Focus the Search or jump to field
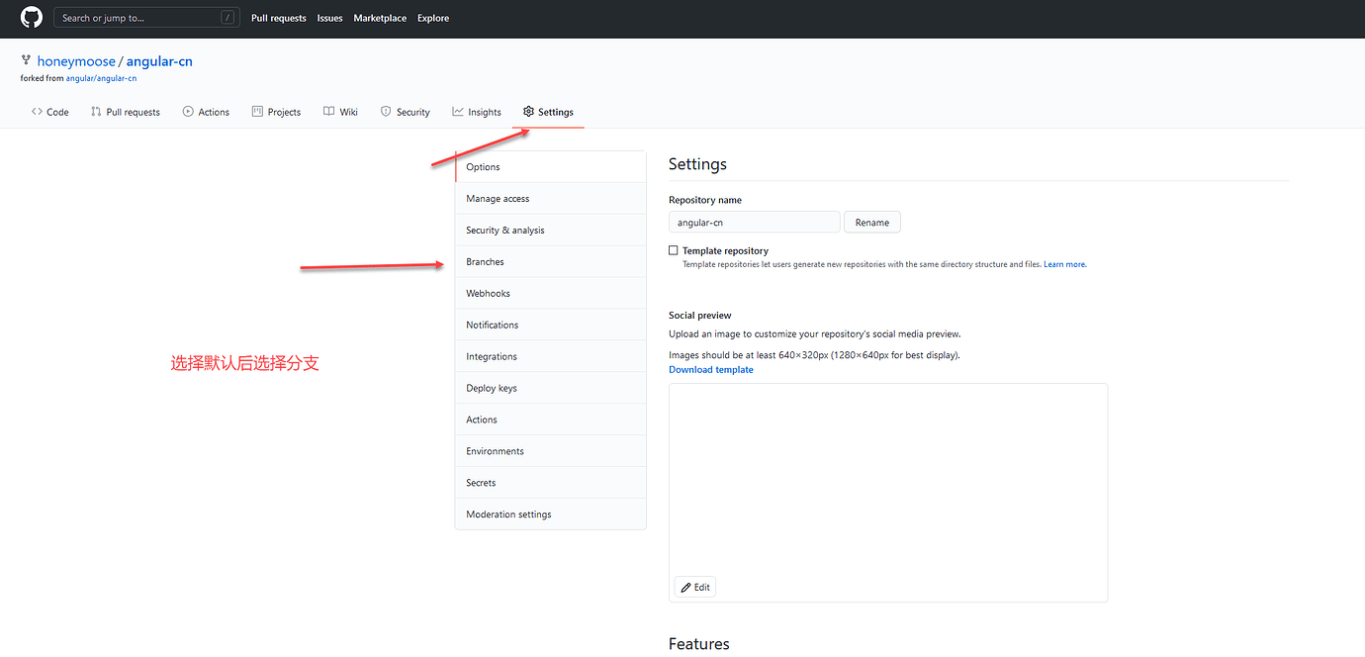Viewport: 1365px width, 657px height. click(x=145, y=18)
